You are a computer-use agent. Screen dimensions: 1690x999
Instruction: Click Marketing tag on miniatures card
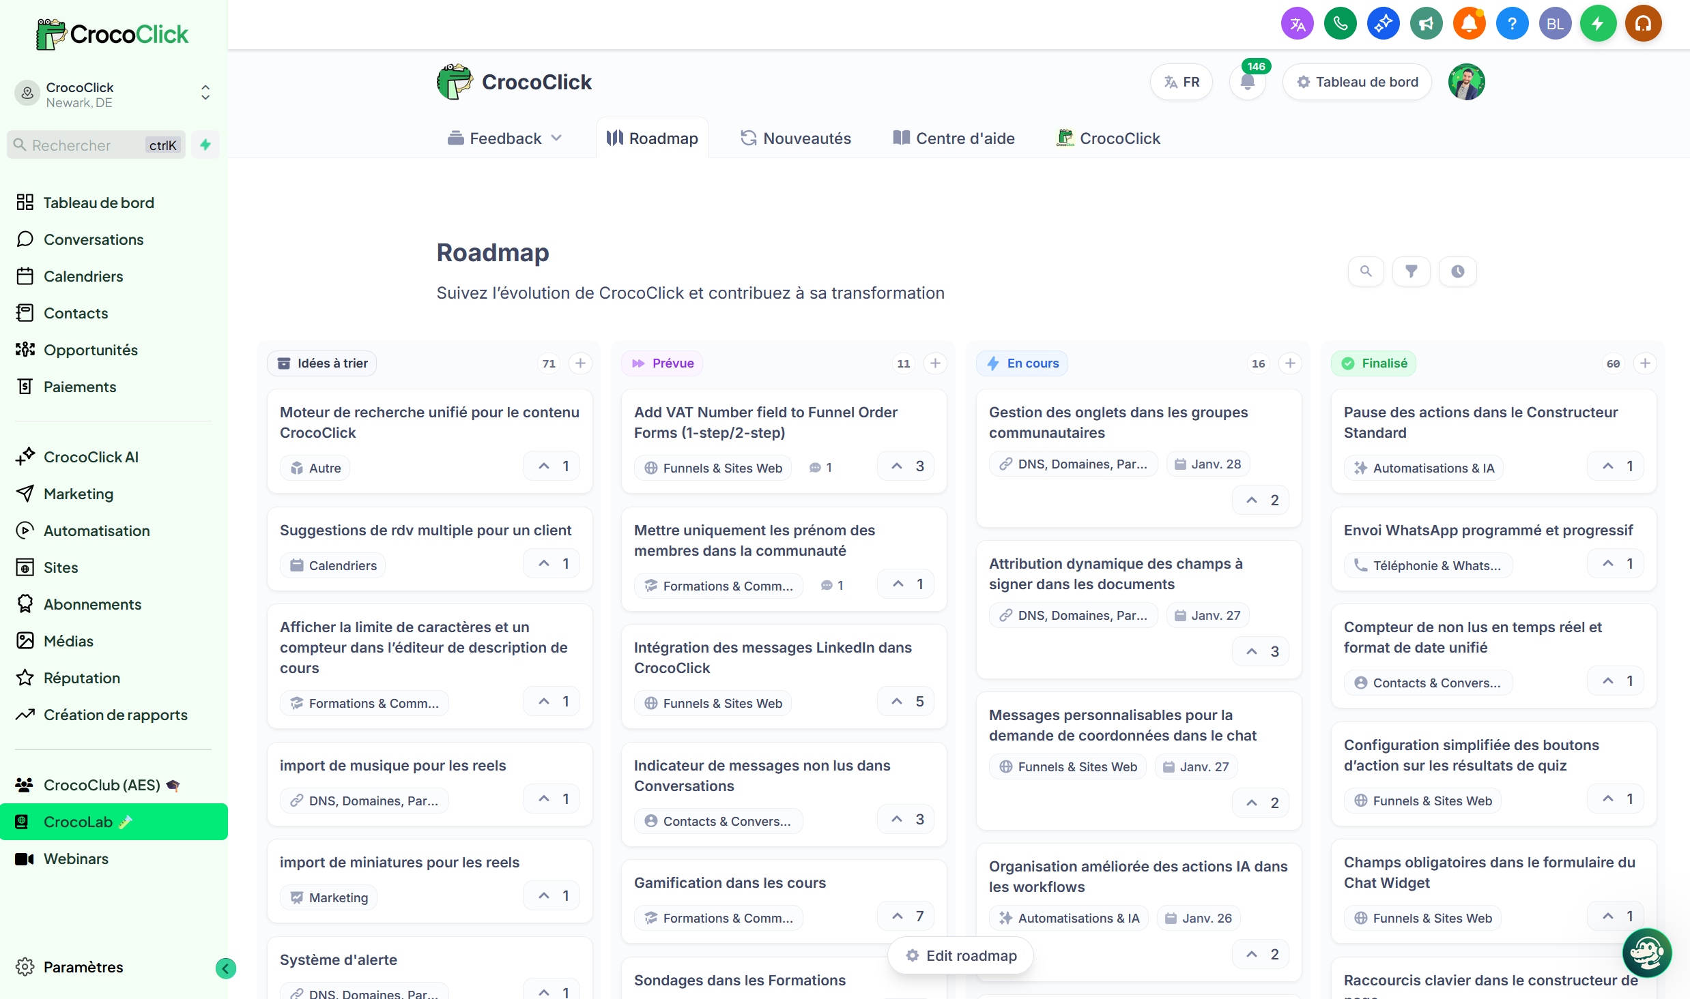pos(328,897)
